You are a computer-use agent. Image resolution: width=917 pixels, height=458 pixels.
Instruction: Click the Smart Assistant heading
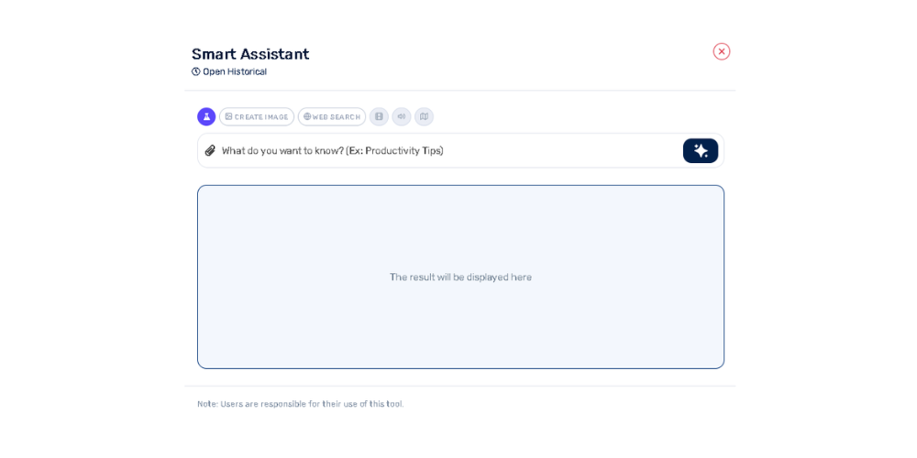click(x=250, y=54)
